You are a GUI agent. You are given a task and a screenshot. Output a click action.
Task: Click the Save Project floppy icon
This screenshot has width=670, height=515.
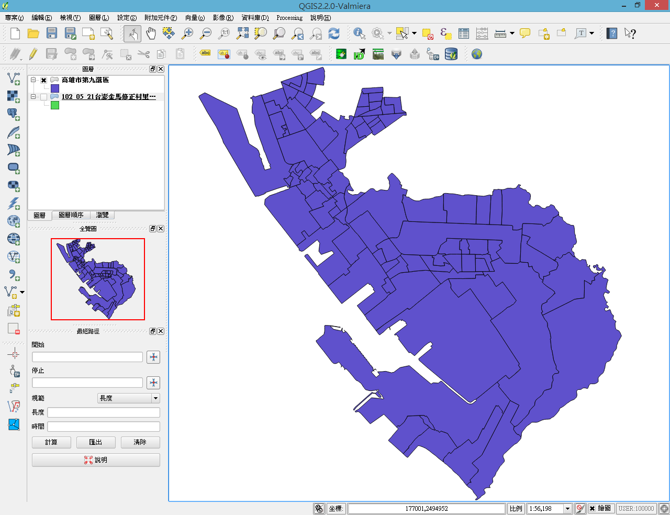tap(52, 33)
